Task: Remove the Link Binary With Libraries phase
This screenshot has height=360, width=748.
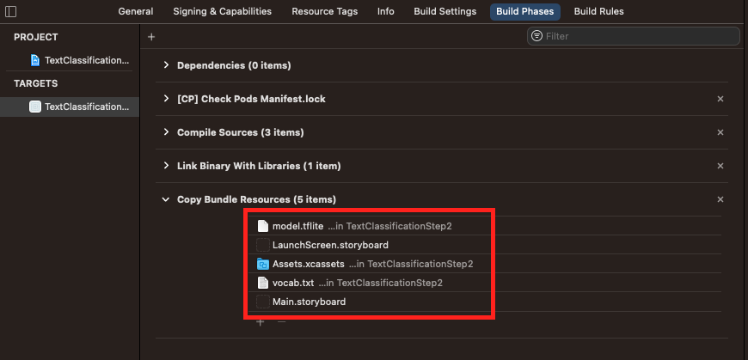Action: click(x=720, y=166)
